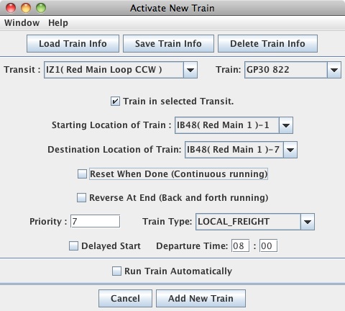Open the Help menu

pyautogui.click(x=58, y=23)
